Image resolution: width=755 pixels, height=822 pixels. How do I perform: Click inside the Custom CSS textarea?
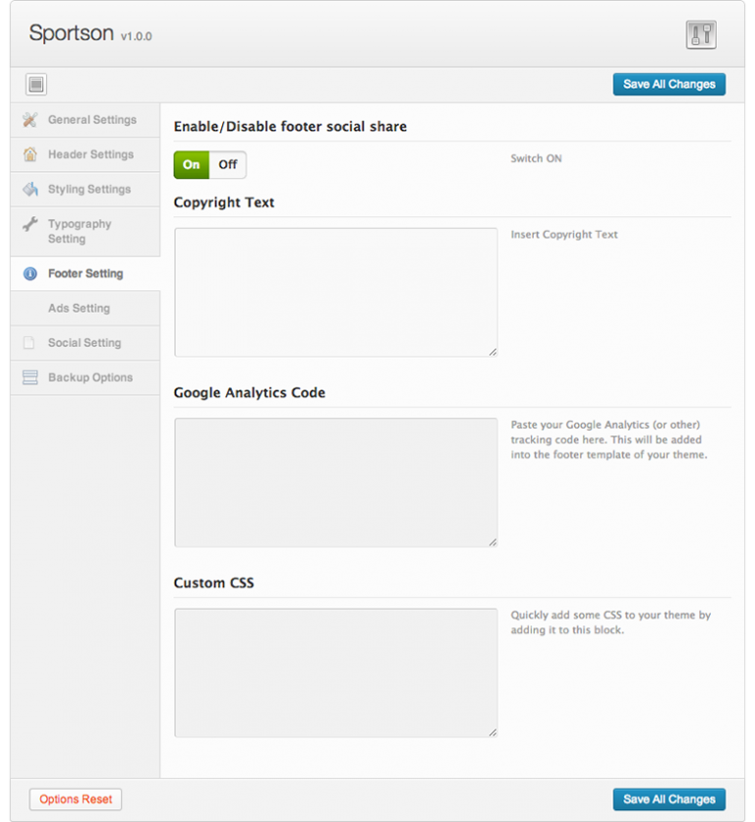(335, 673)
